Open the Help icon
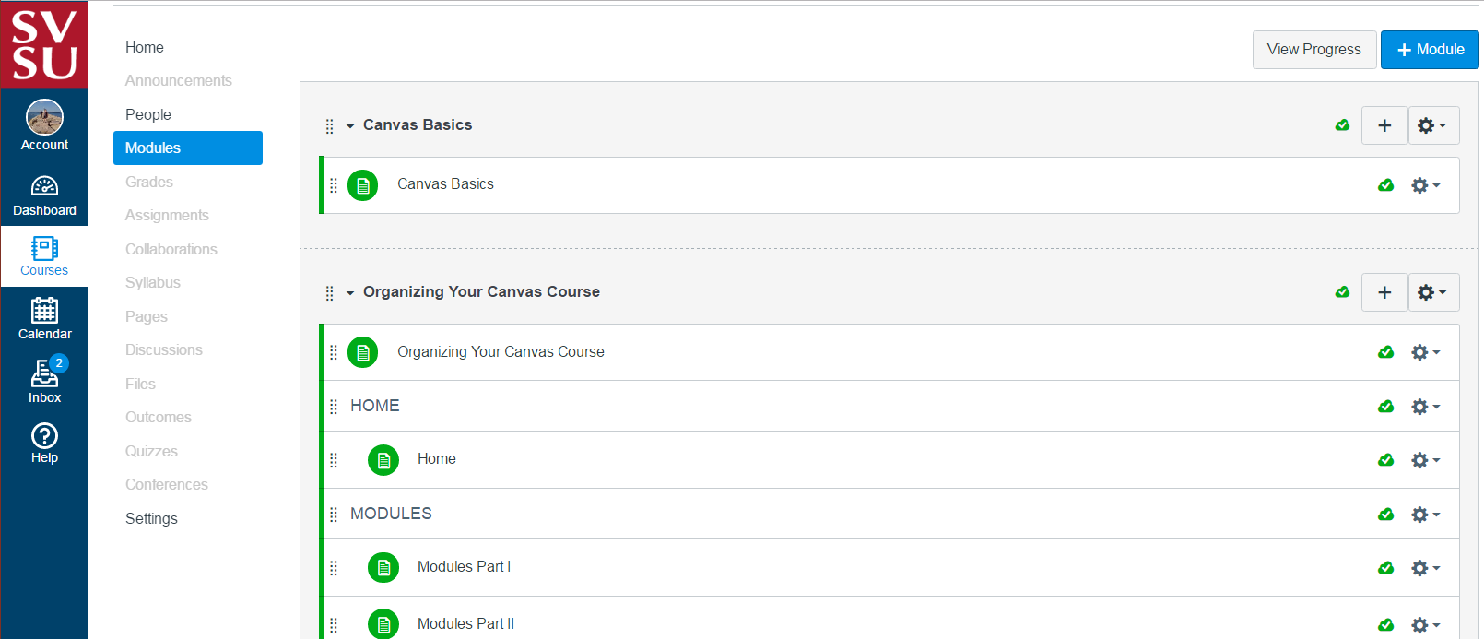Screen dimensions: 1484x639 coord(44,444)
